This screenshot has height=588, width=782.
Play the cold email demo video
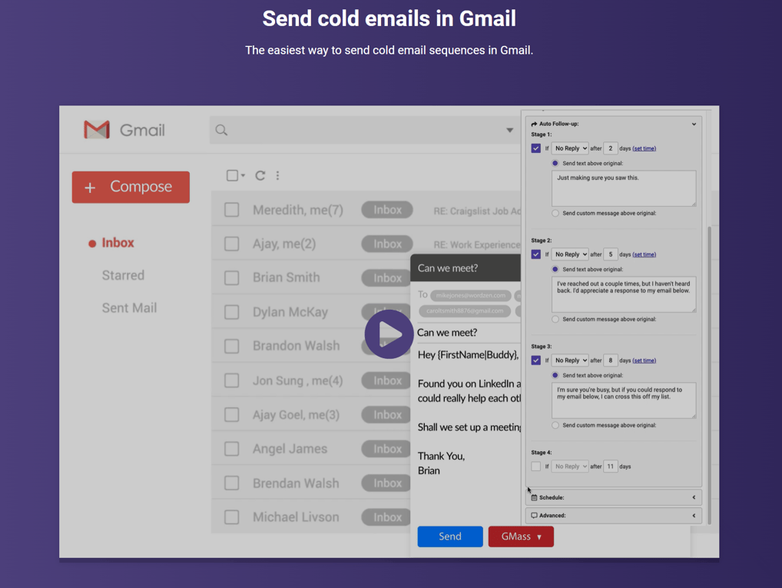coord(389,334)
